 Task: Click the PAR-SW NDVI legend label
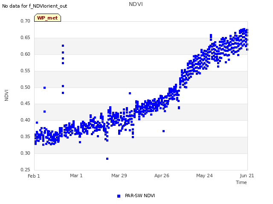tap(140, 195)
